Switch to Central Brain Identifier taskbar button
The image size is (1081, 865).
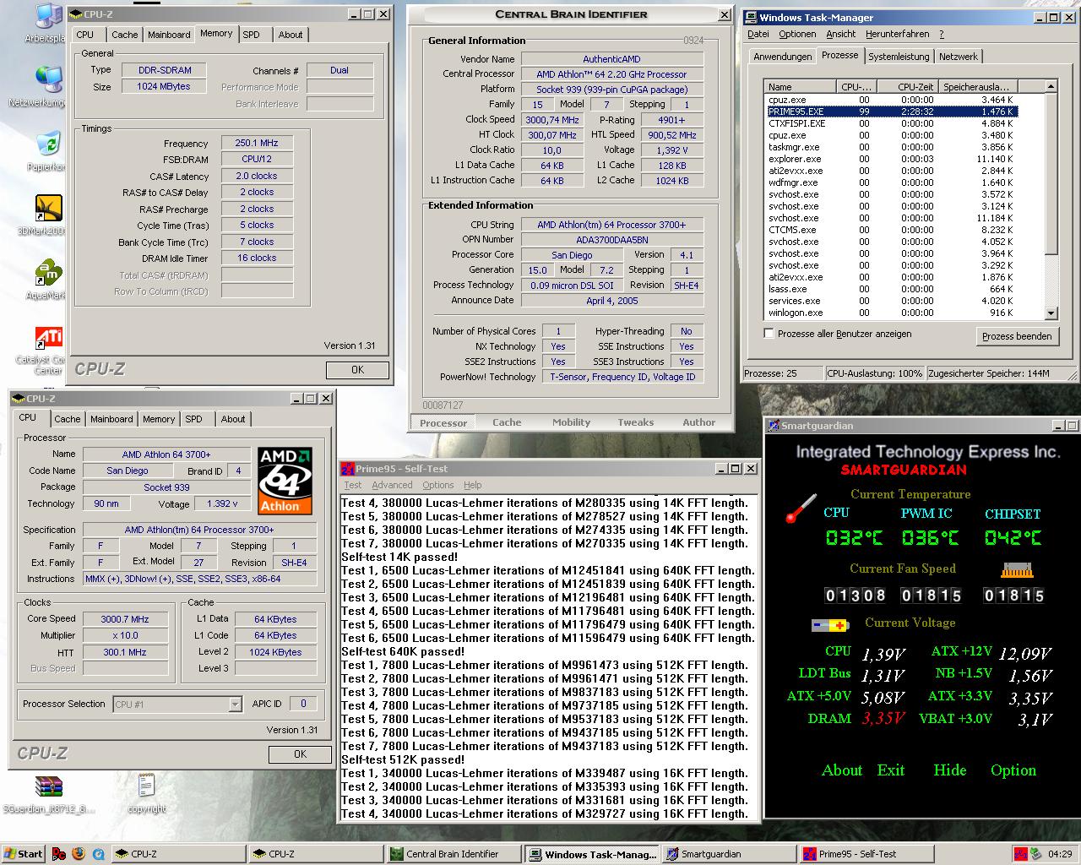[x=454, y=854]
